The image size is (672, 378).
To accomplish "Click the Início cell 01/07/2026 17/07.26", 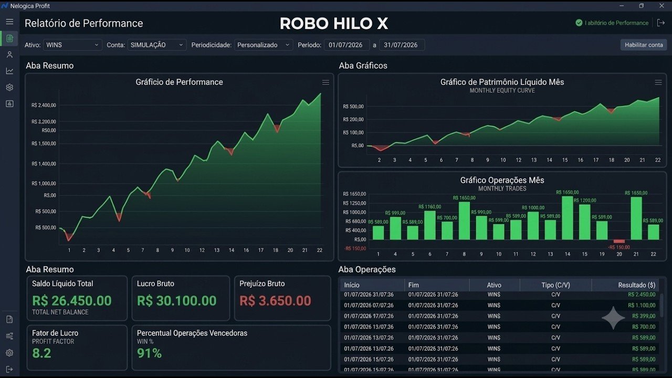I will [x=369, y=316].
